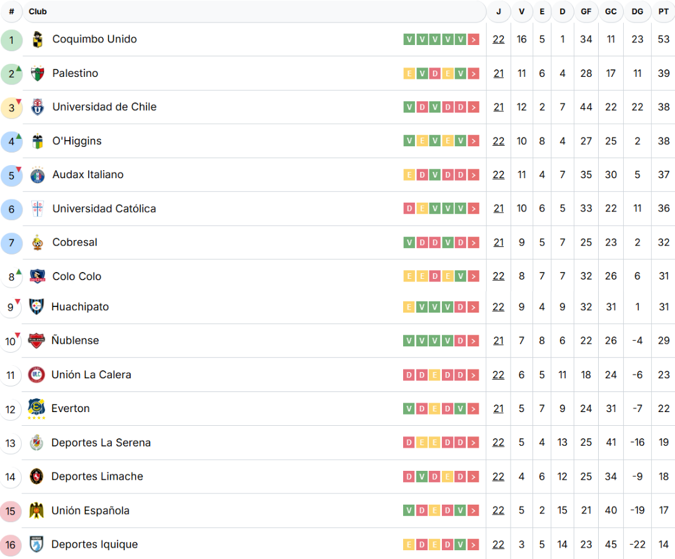Expand Audax Italiano form arrow
Image resolution: width=675 pixels, height=559 pixels.
tap(474, 175)
